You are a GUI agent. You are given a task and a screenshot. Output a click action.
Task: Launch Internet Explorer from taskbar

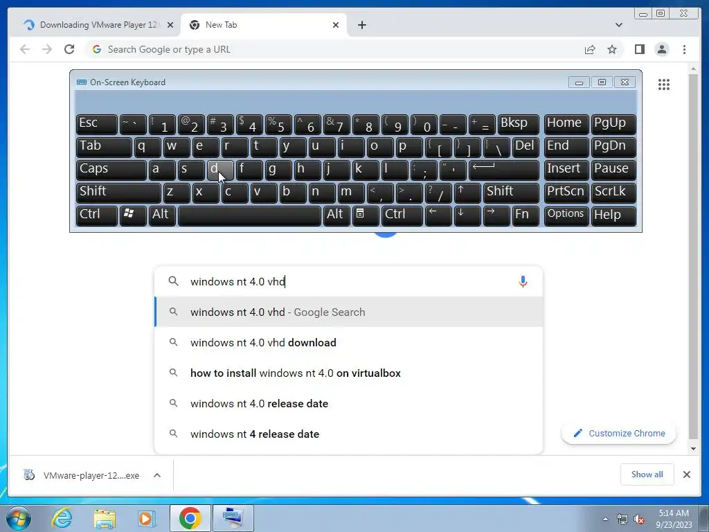tap(62, 518)
